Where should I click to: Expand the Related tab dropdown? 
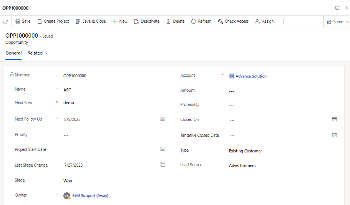pyautogui.click(x=47, y=53)
